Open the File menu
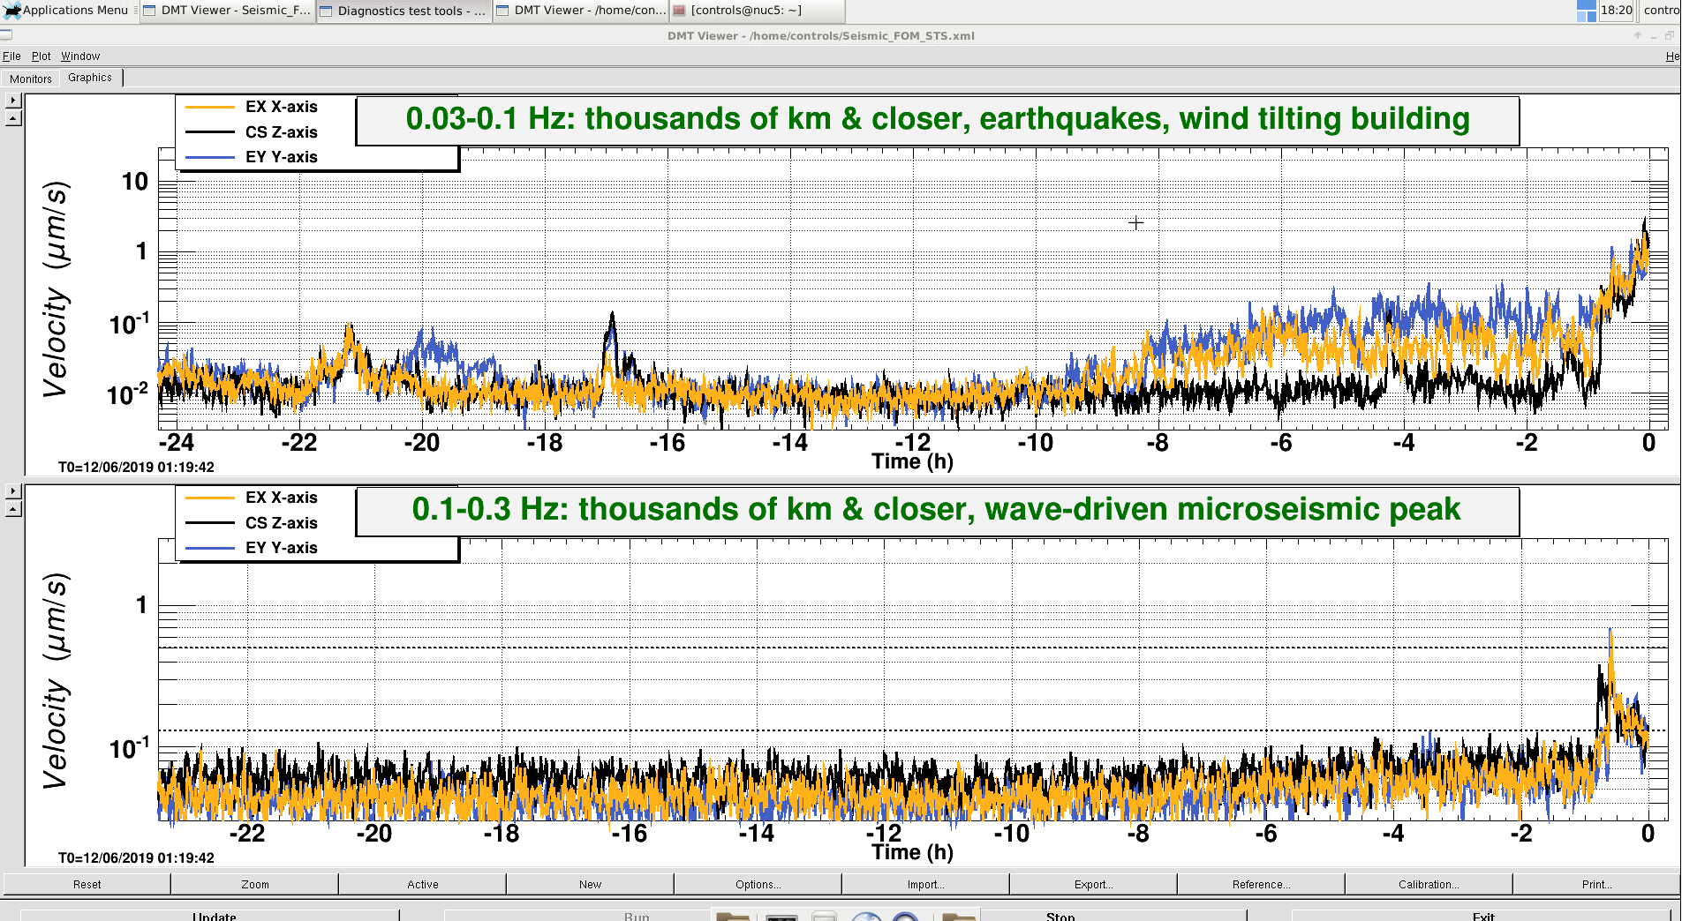The image size is (1682, 921). tap(11, 56)
